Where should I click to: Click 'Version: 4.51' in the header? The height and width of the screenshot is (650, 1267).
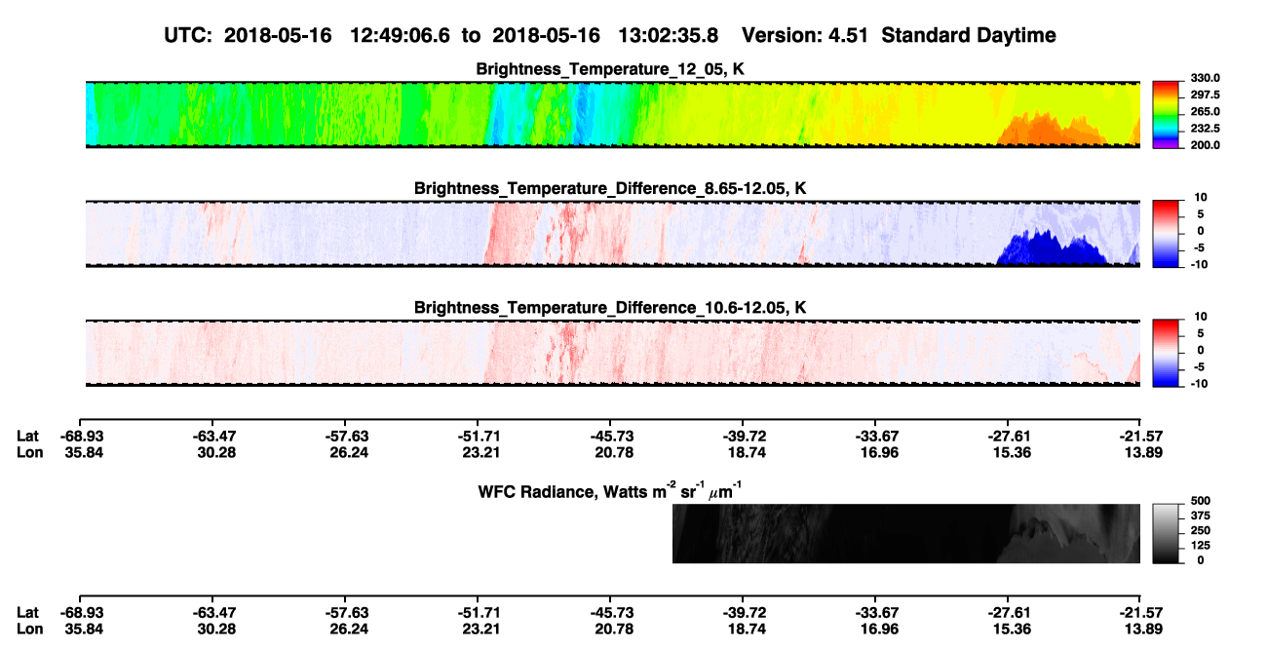click(805, 35)
